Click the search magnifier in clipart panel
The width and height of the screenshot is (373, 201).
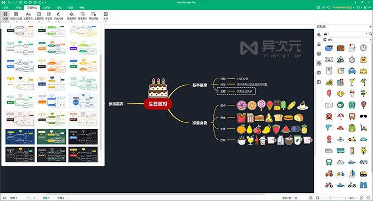(370, 34)
